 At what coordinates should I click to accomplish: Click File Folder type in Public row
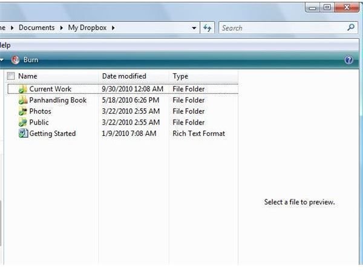point(189,122)
